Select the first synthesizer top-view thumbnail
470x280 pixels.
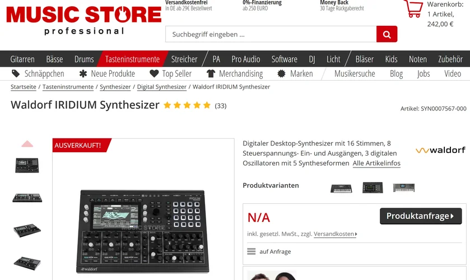click(27, 165)
